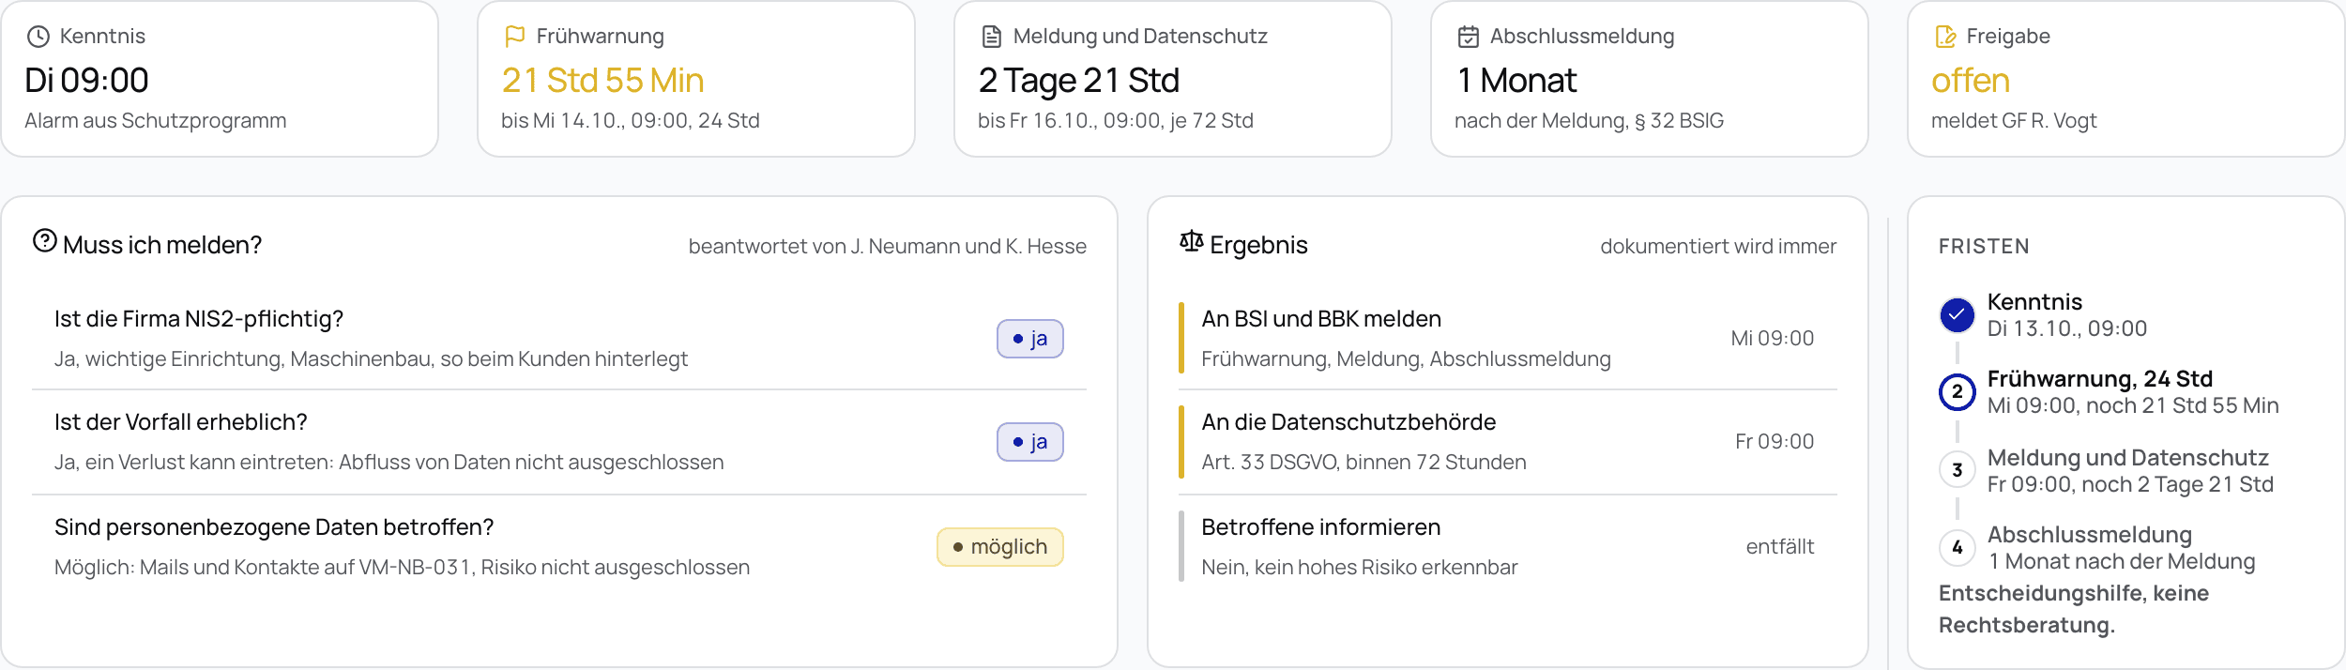Open the Kenntnis card showing Di 09:00
Screen dimensions: 2346x670
pyautogui.click(x=220, y=79)
